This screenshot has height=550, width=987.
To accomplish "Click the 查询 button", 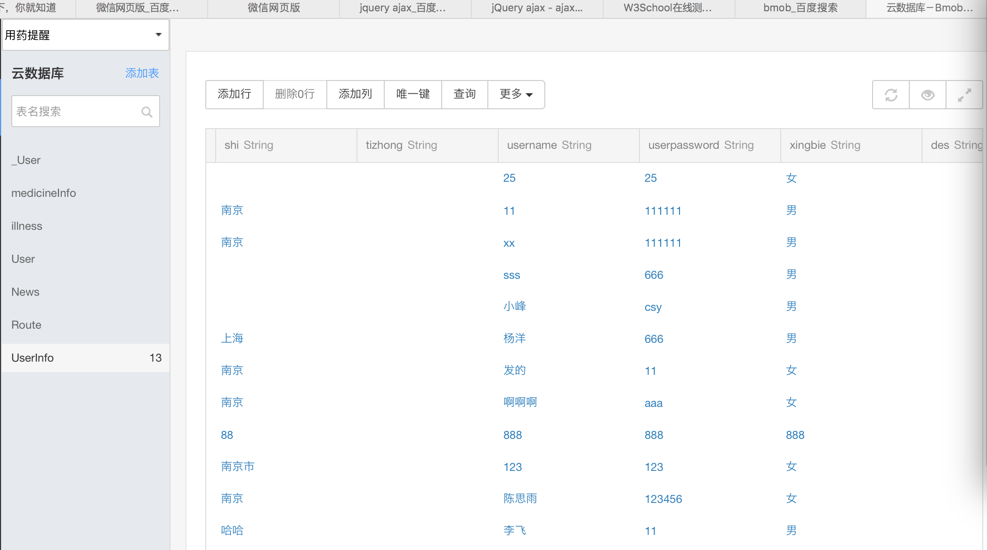I will pyautogui.click(x=464, y=94).
